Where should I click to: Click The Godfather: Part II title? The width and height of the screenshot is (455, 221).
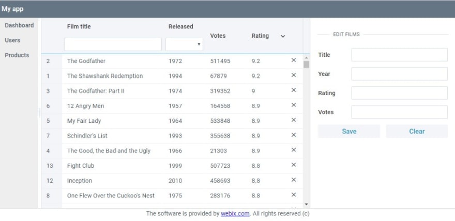click(96, 91)
